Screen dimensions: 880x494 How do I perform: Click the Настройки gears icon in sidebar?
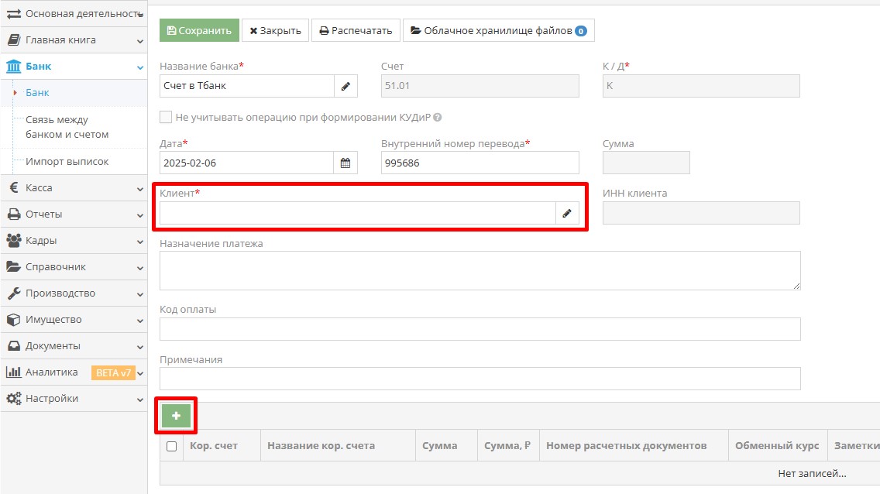(13, 399)
